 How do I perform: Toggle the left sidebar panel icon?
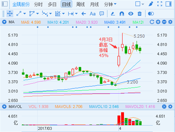click(5, 4)
